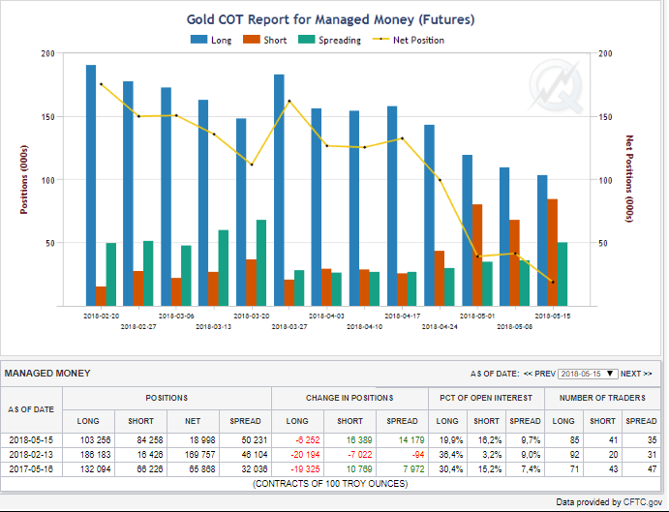Image resolution: width=669 pixels, height=512 pixels.
Task: Click the long percentage 36,4%
Action: pyautogui.click(x=449, y=454)
